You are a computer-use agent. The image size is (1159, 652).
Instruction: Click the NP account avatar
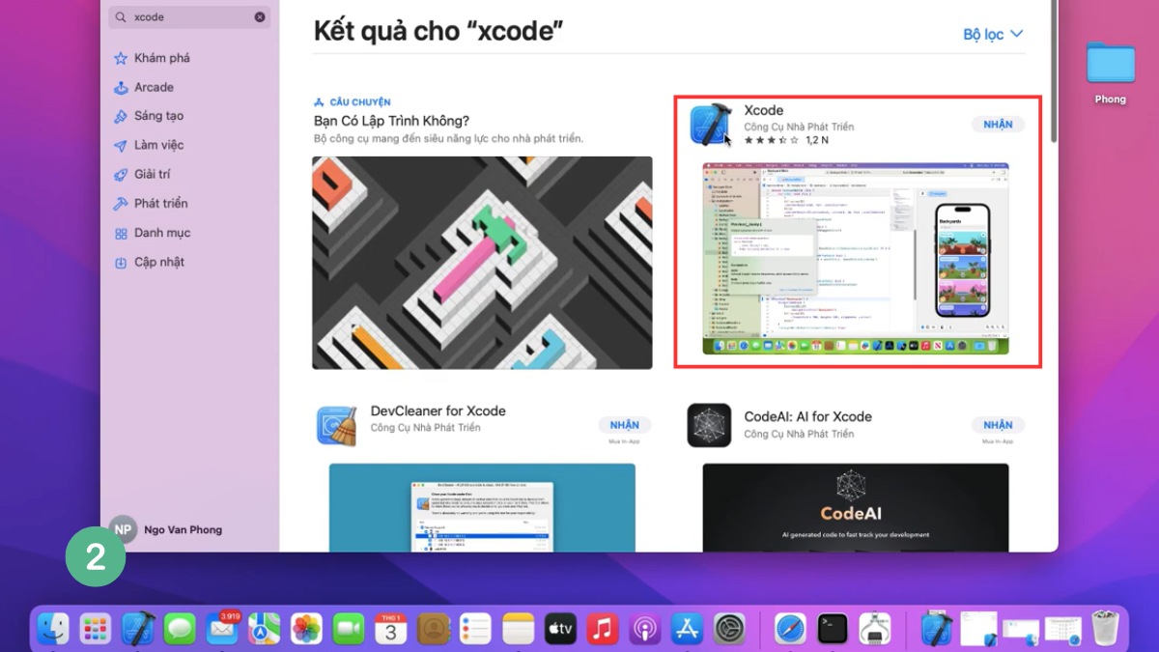123,529
